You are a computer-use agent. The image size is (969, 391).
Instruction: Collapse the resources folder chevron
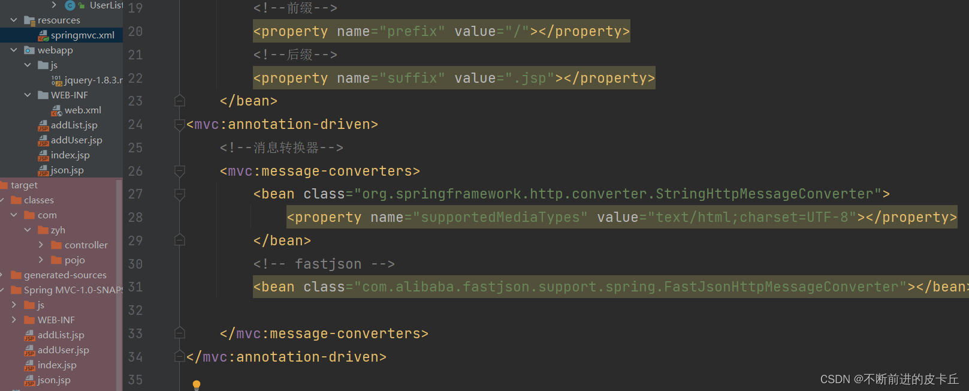14,20
